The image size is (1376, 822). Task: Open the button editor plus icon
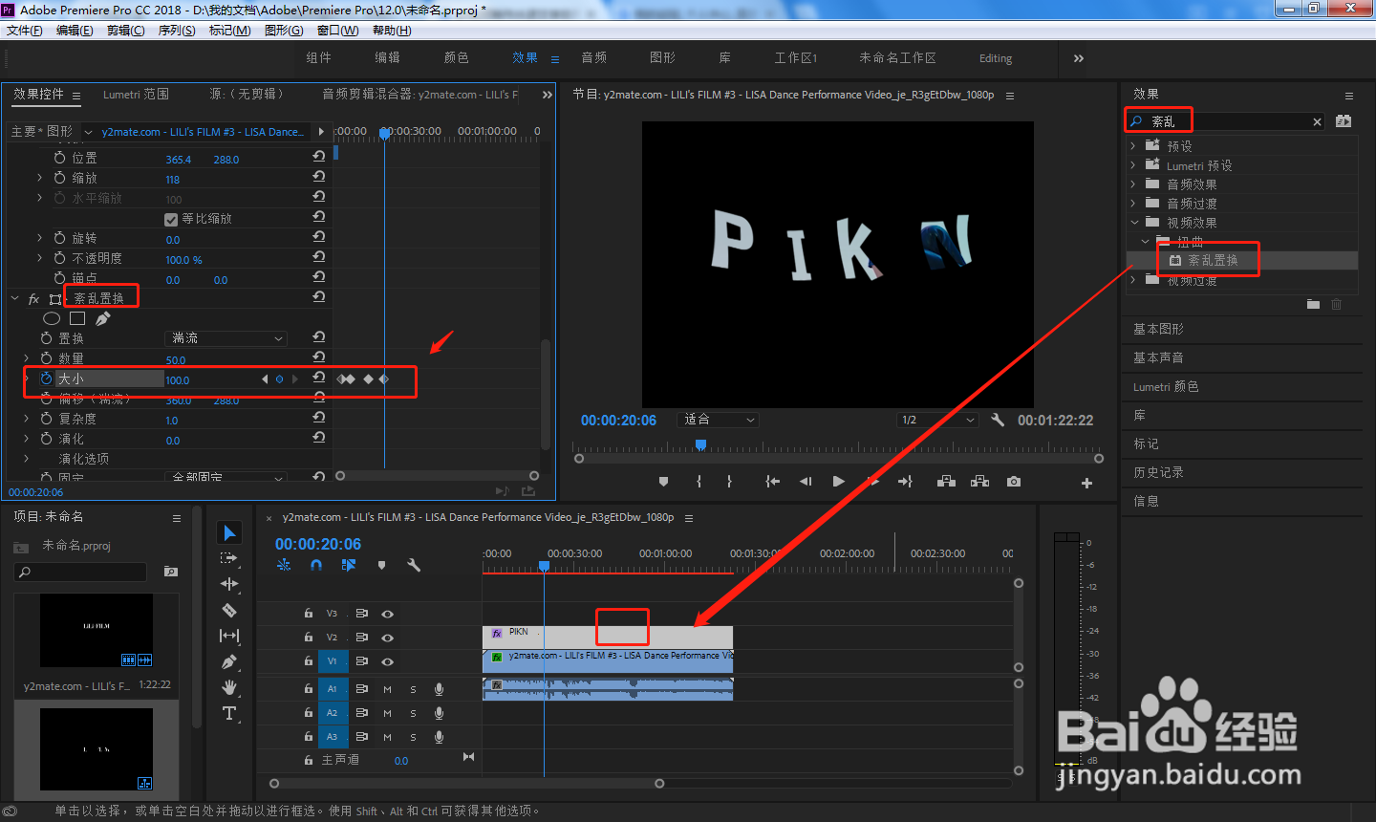coord(1086,483)
